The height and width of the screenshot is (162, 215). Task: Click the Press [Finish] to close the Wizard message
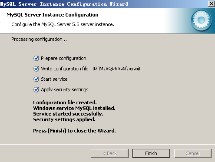[74, 131]
